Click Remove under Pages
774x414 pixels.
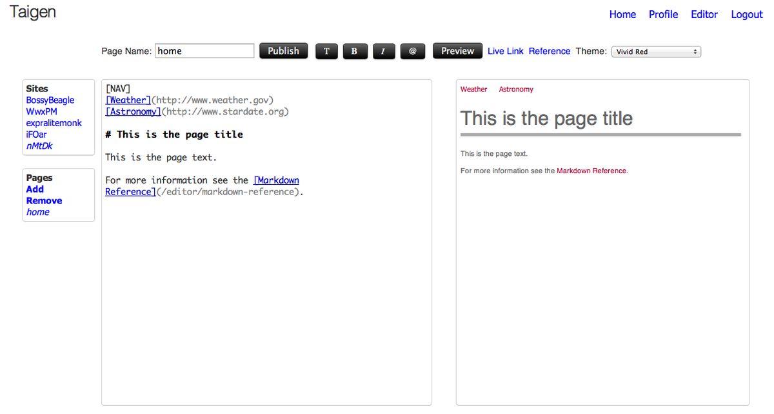(x=44, y=201)
